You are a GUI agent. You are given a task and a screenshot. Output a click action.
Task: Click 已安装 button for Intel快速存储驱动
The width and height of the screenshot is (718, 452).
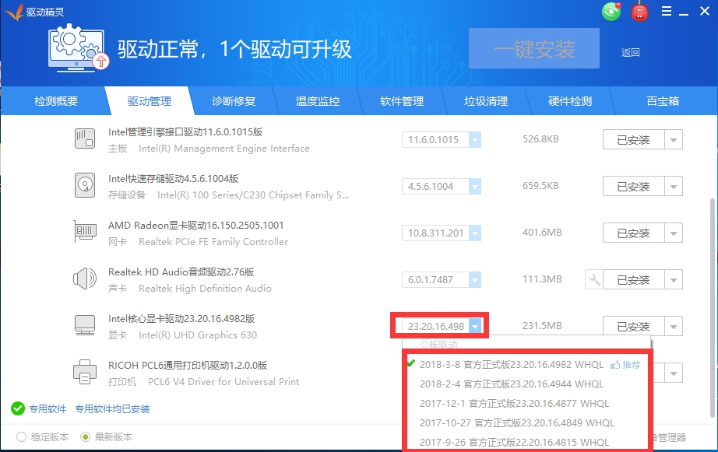634,186
